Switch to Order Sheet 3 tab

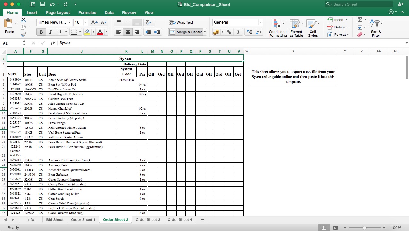(x=148, y=220)
